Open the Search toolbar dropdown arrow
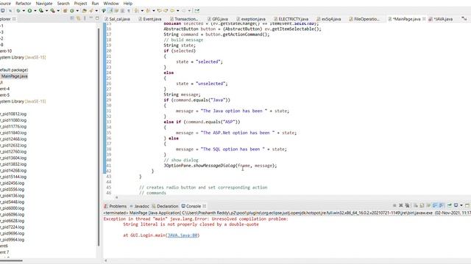This screenshot has height=264, width=471. point(96,11)
